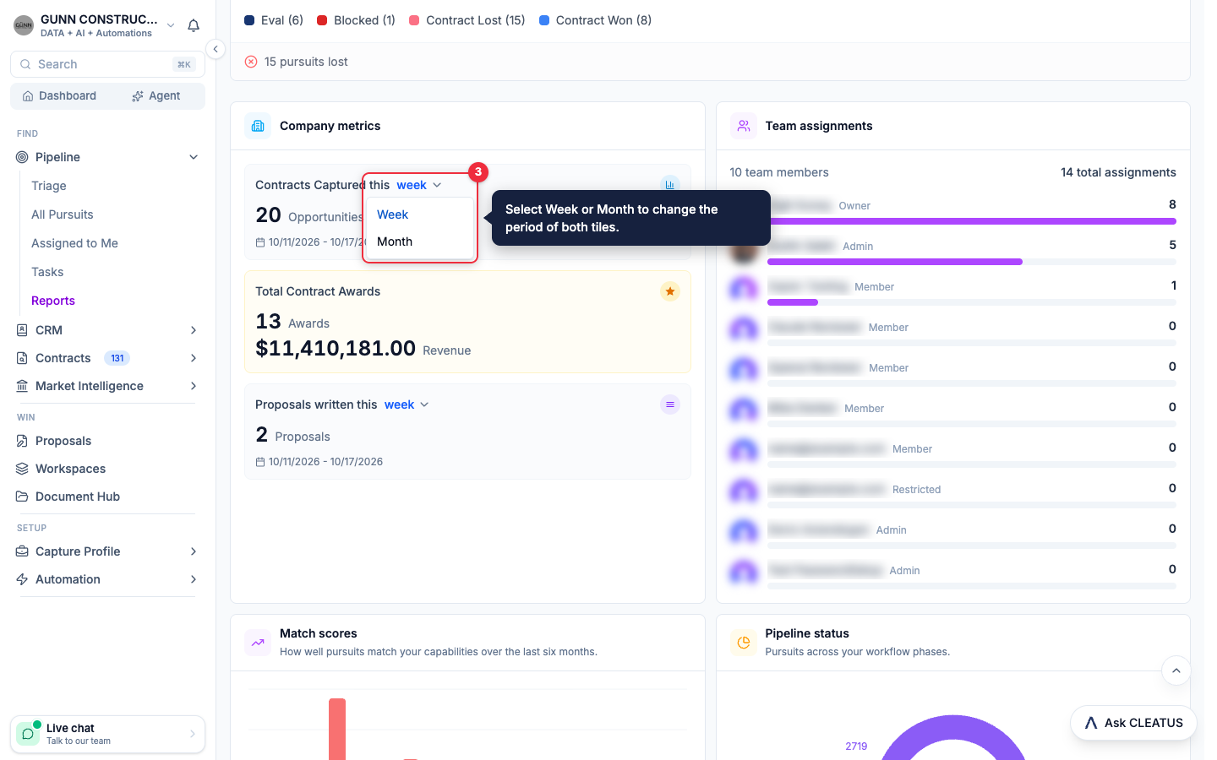Open the Reports page link
Image resolution: width=1217 pixels, height=760 pixels.
pos(53,301)
